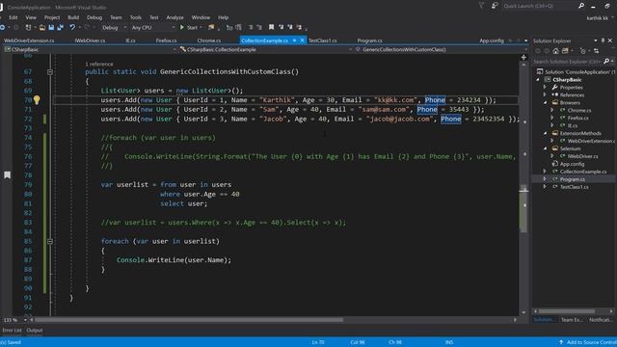This screenshot has width=617, height=347.
Task: Click the editor horizontal scrollbar thumb
Action: click(x=189, y=320)
